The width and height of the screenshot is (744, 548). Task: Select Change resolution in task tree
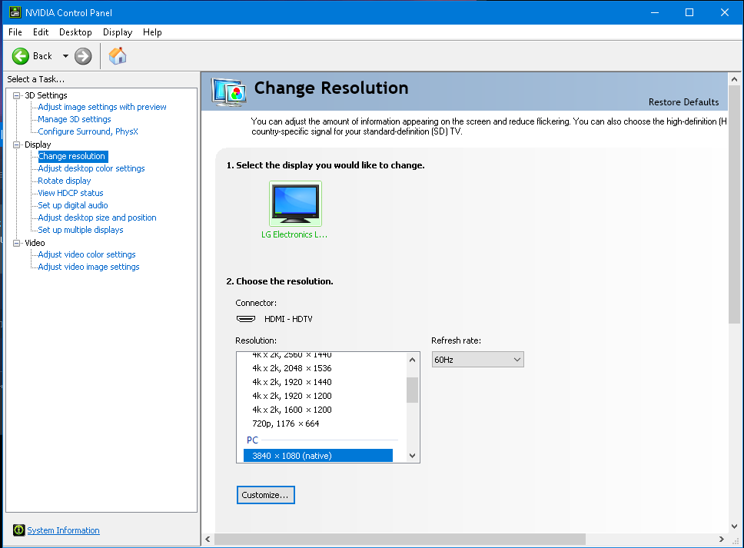72,157
